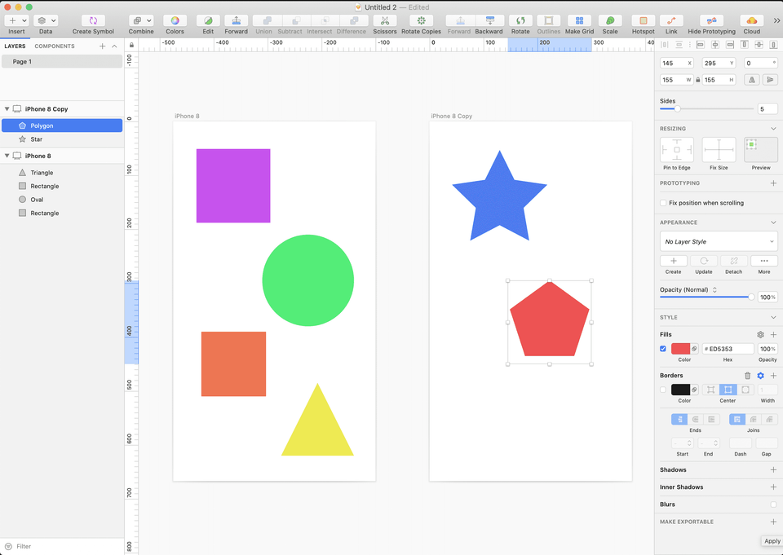The height and width of the screenshot is (555, 783).
Task: Open the black border color swatch
Action: click(x=680, y=390)
